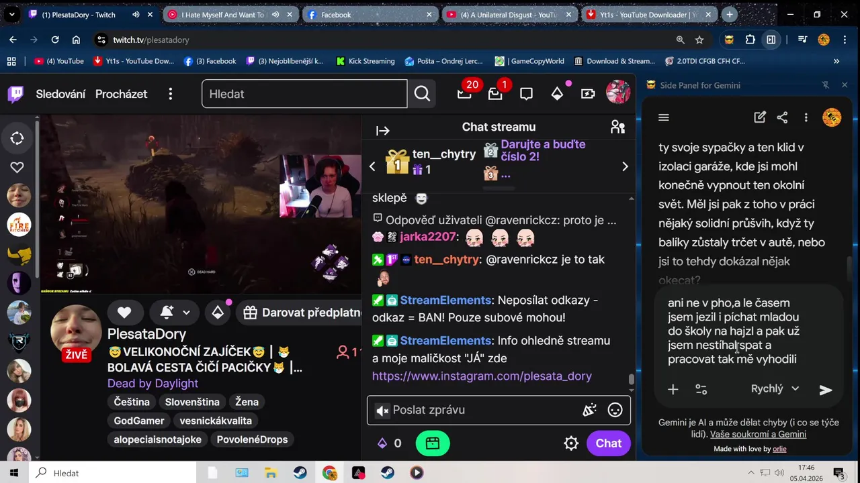860x483 pixels.
Task: Open chat community users icon
Action: [x=617, y=127]
